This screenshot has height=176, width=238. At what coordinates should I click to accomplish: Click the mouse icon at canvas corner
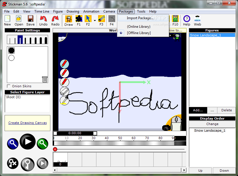tap(176, 123)
